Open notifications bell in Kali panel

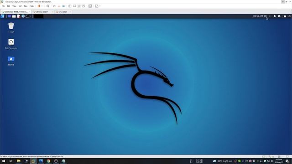coord(275,16)
